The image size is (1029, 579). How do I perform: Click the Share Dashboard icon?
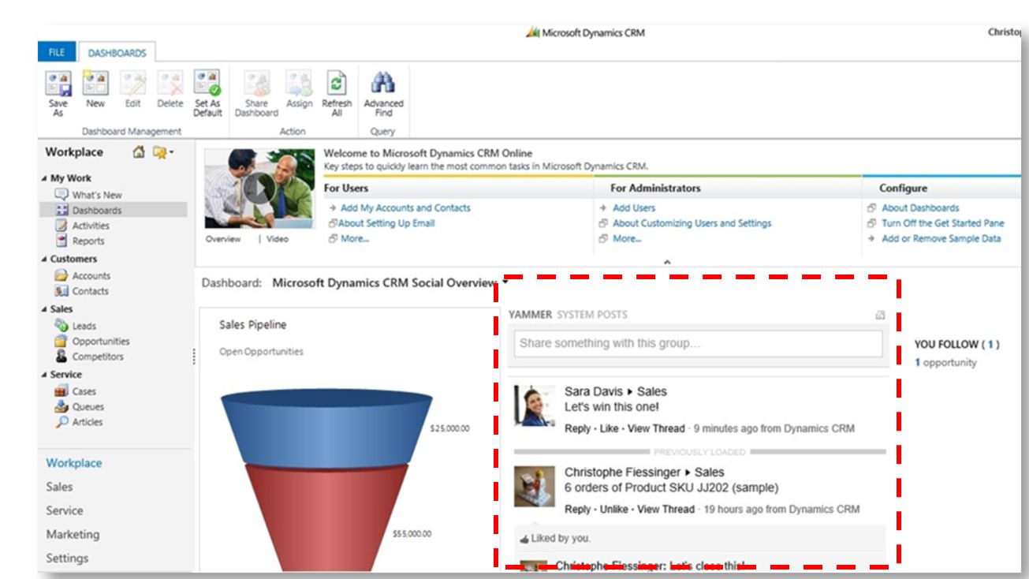[x=256, y=83]
